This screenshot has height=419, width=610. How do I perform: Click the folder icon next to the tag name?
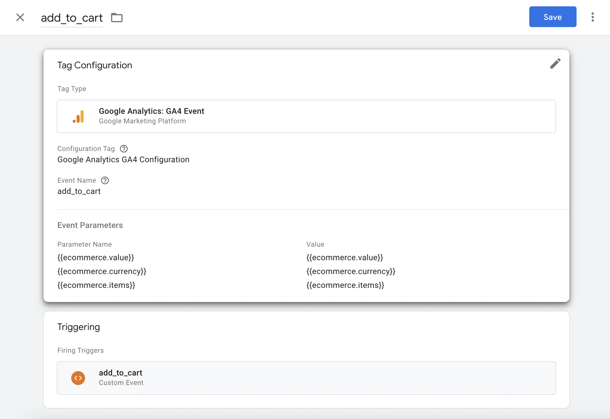(117, 18)
